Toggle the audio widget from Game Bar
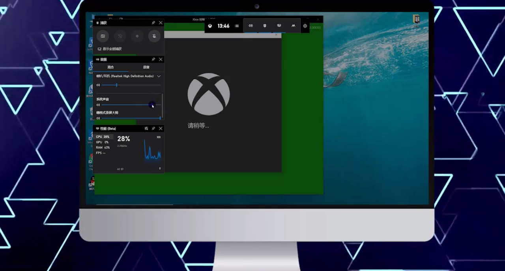 tap(251, 26)
